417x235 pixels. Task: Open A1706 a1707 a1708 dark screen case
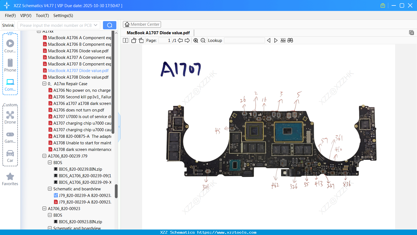click(x=82, y=104)
